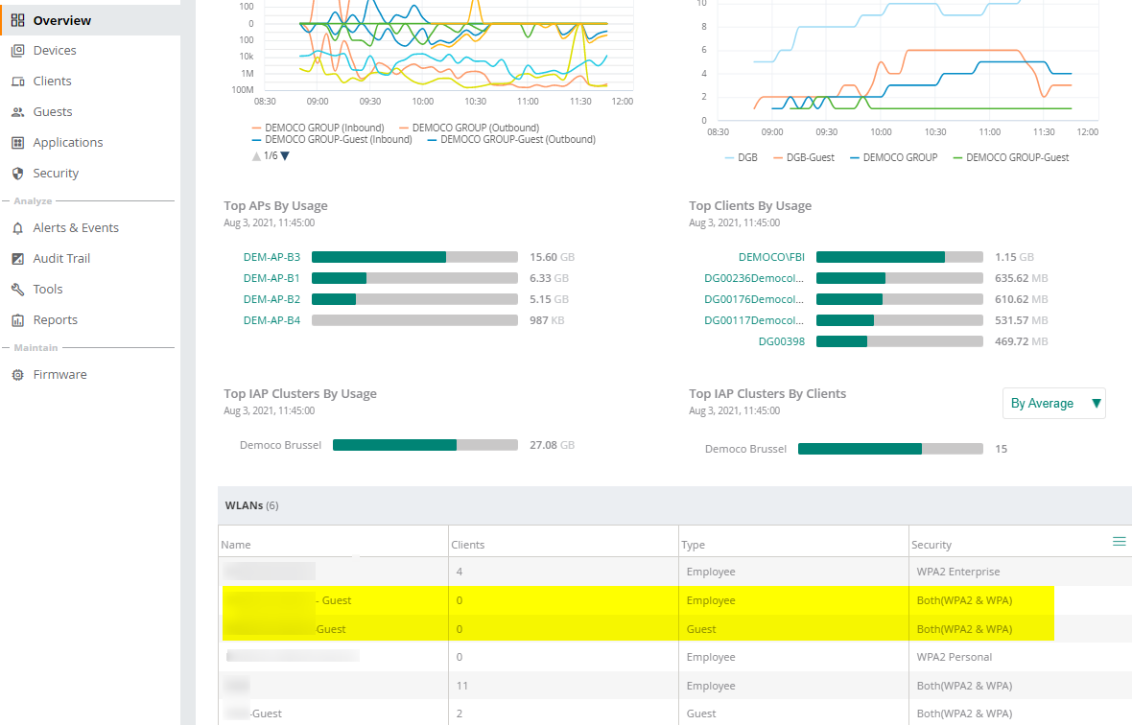Click the Guests people icon
1132x725 pixels.
[x=17, y=112]
